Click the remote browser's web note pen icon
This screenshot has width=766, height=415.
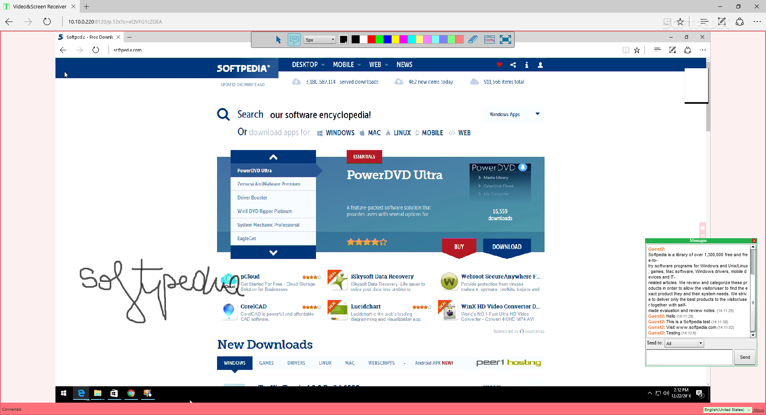tap(673, 50)
